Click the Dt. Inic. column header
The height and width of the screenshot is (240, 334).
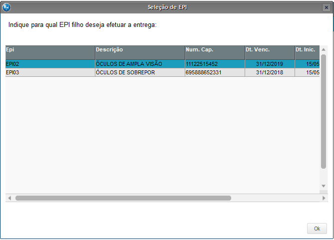(307, 50)
